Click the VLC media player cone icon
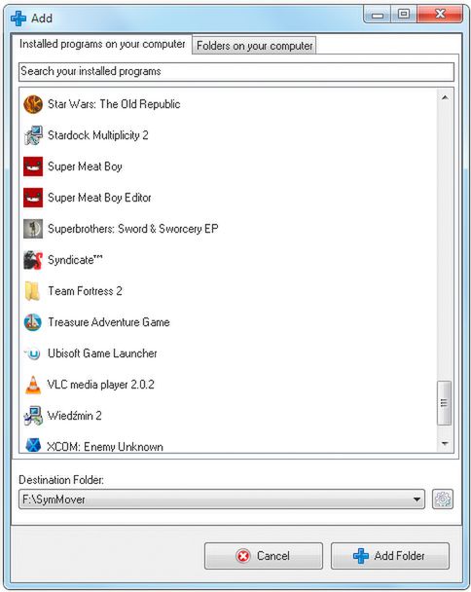 pos(33,385)
